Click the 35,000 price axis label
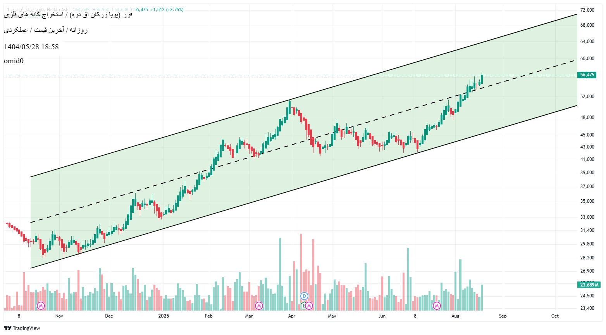606x335 pixels. coord(587,201)
